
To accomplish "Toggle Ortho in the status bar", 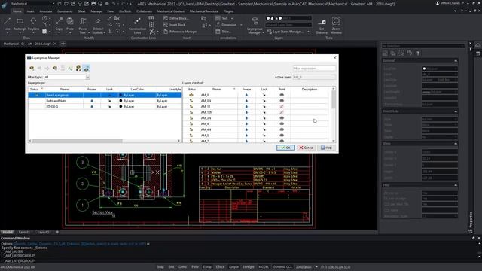I will click(x=182, y=267).
